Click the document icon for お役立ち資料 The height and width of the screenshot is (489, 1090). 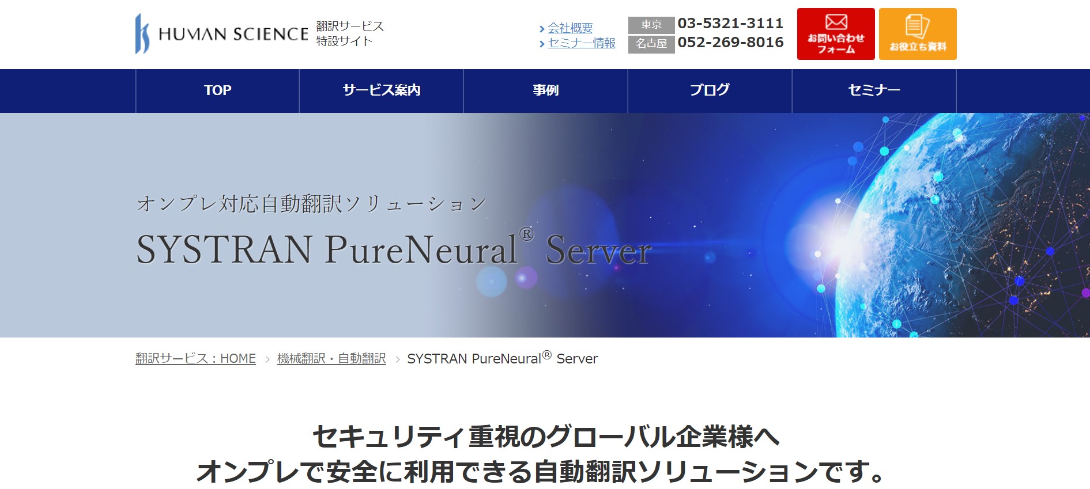click(x=917, y=26)
